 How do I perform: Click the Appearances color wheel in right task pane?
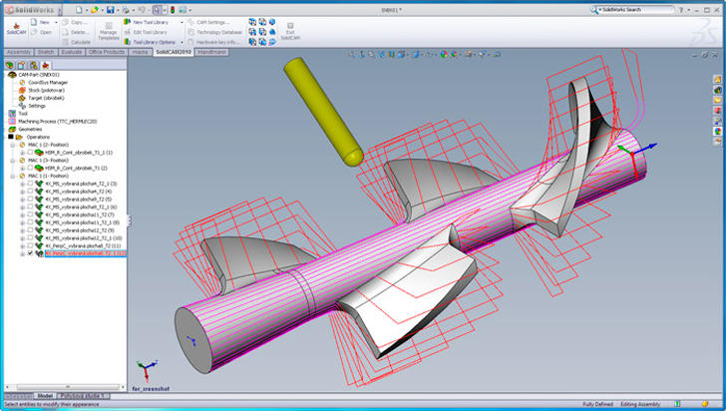717,131
